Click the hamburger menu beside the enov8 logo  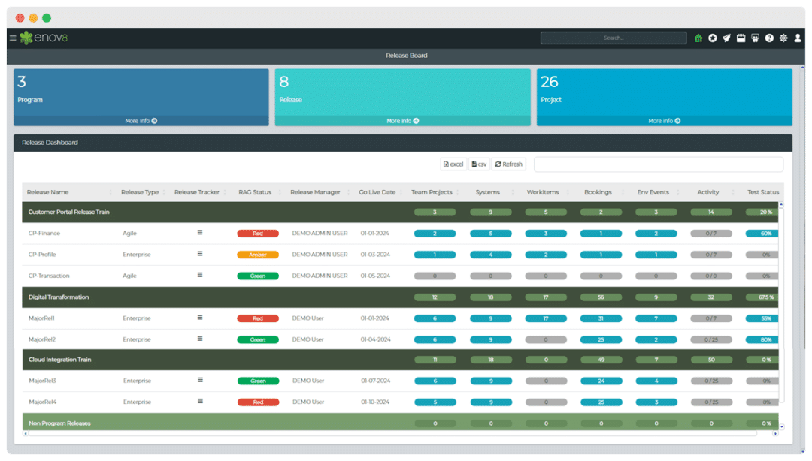click(13, 38)
